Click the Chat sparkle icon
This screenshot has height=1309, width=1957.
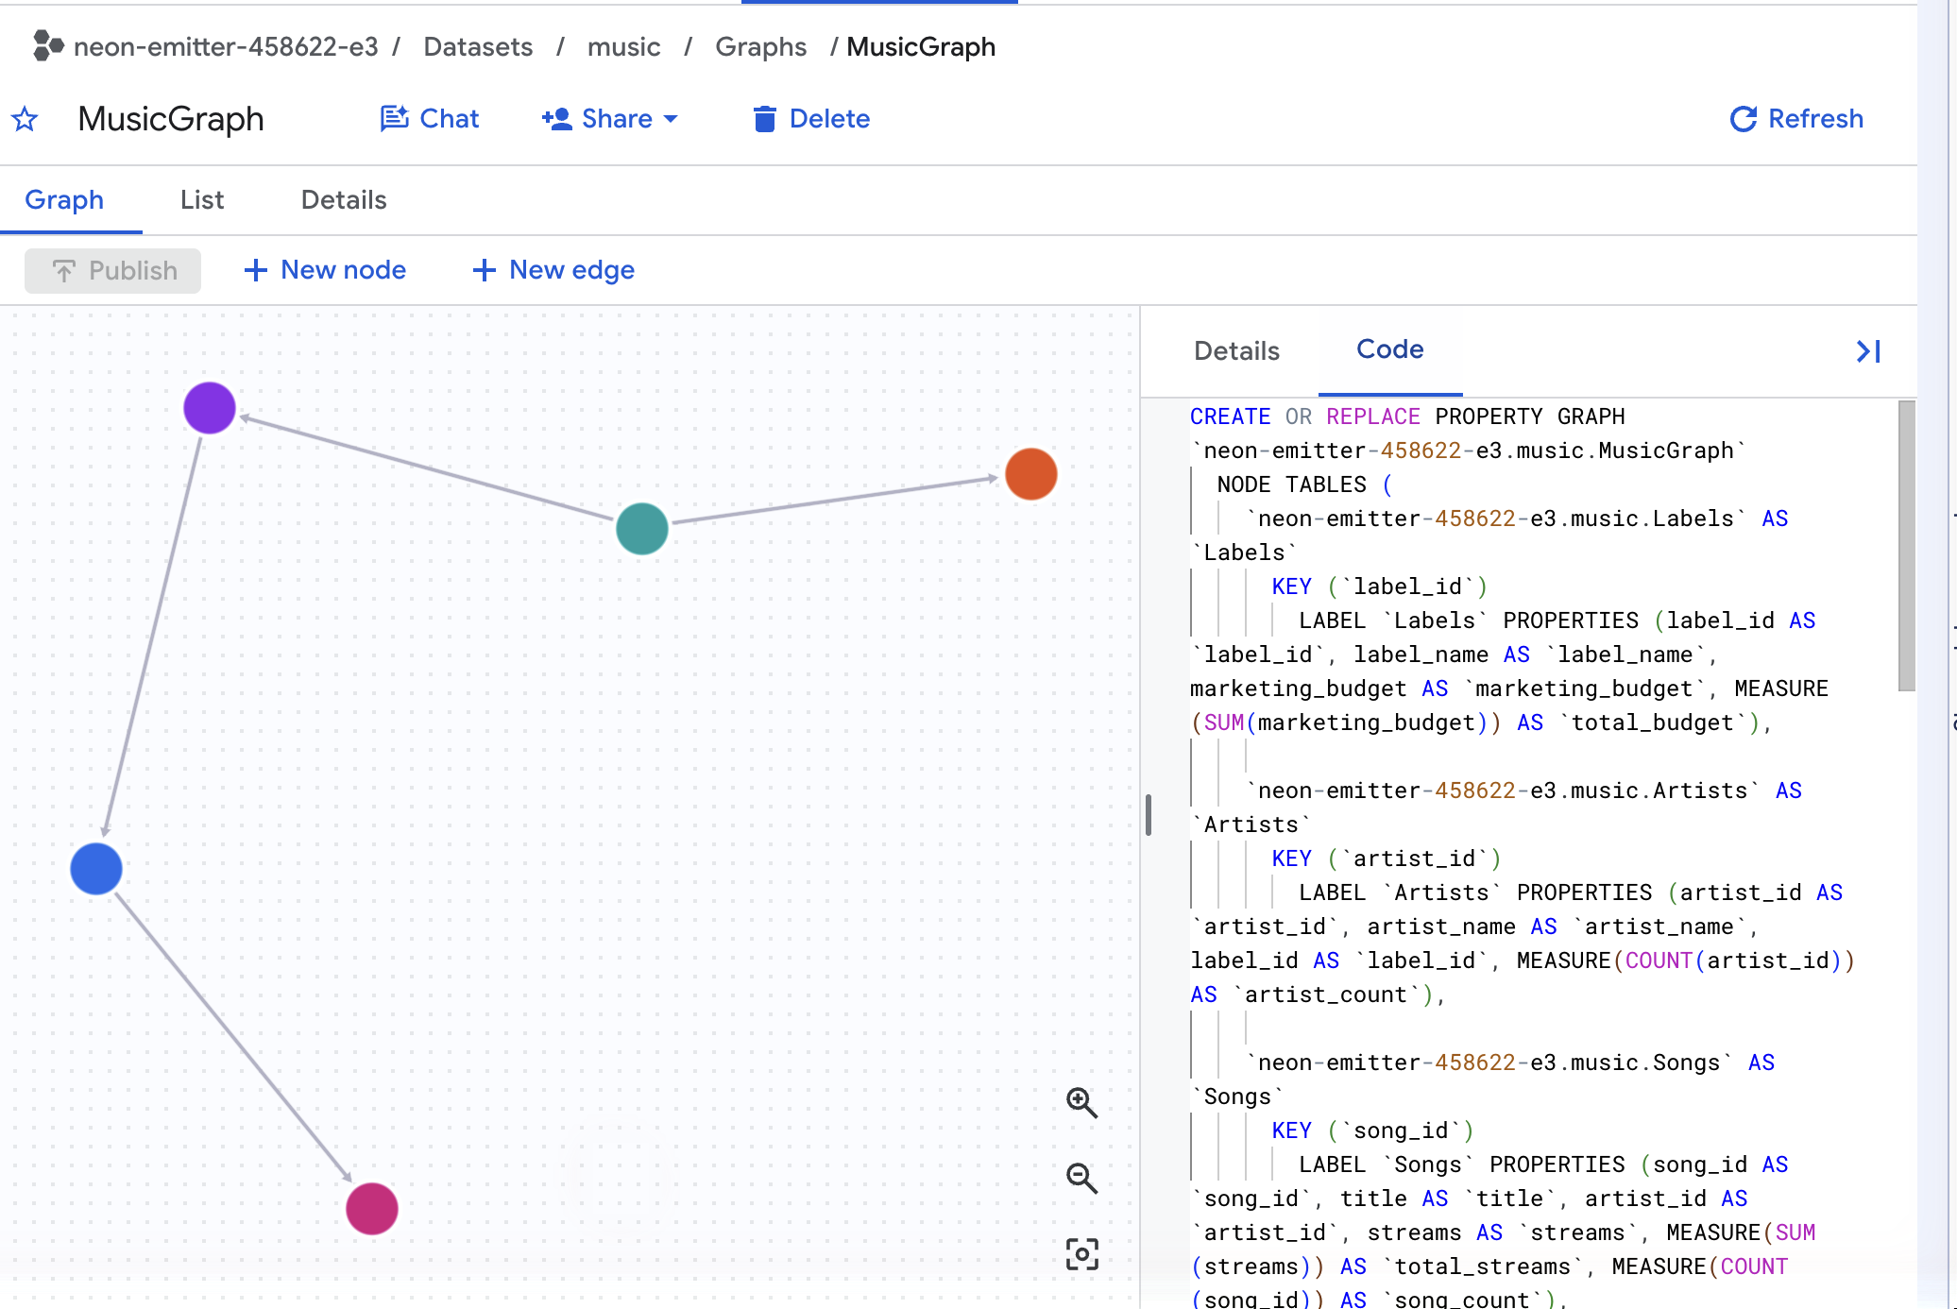pyautogui.click(x=394, y=118)
